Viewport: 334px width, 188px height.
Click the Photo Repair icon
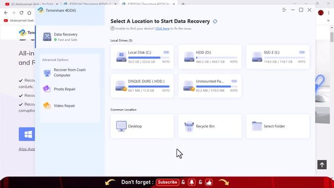tap(46, 89)
